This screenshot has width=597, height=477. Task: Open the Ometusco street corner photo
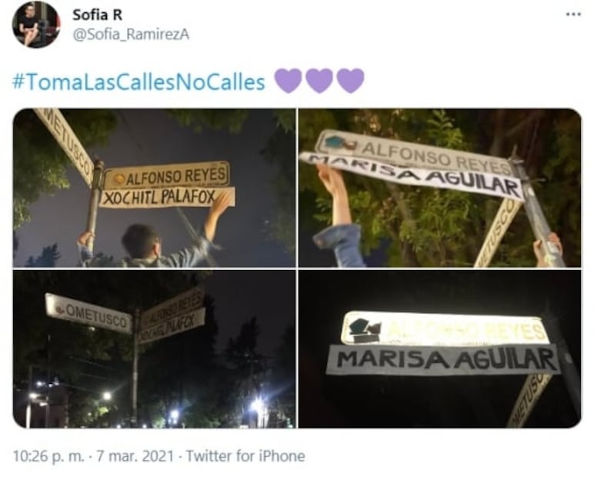(154, 349)
